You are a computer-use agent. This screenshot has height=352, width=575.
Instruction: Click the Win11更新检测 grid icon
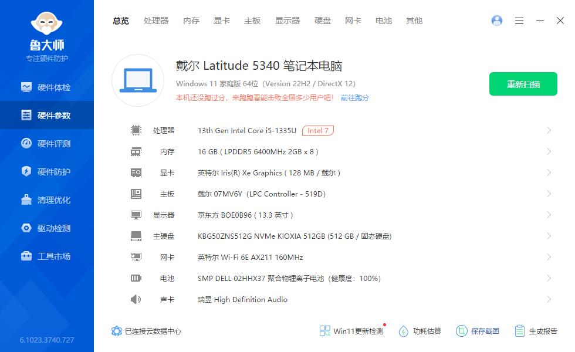[x=324, y=331]
